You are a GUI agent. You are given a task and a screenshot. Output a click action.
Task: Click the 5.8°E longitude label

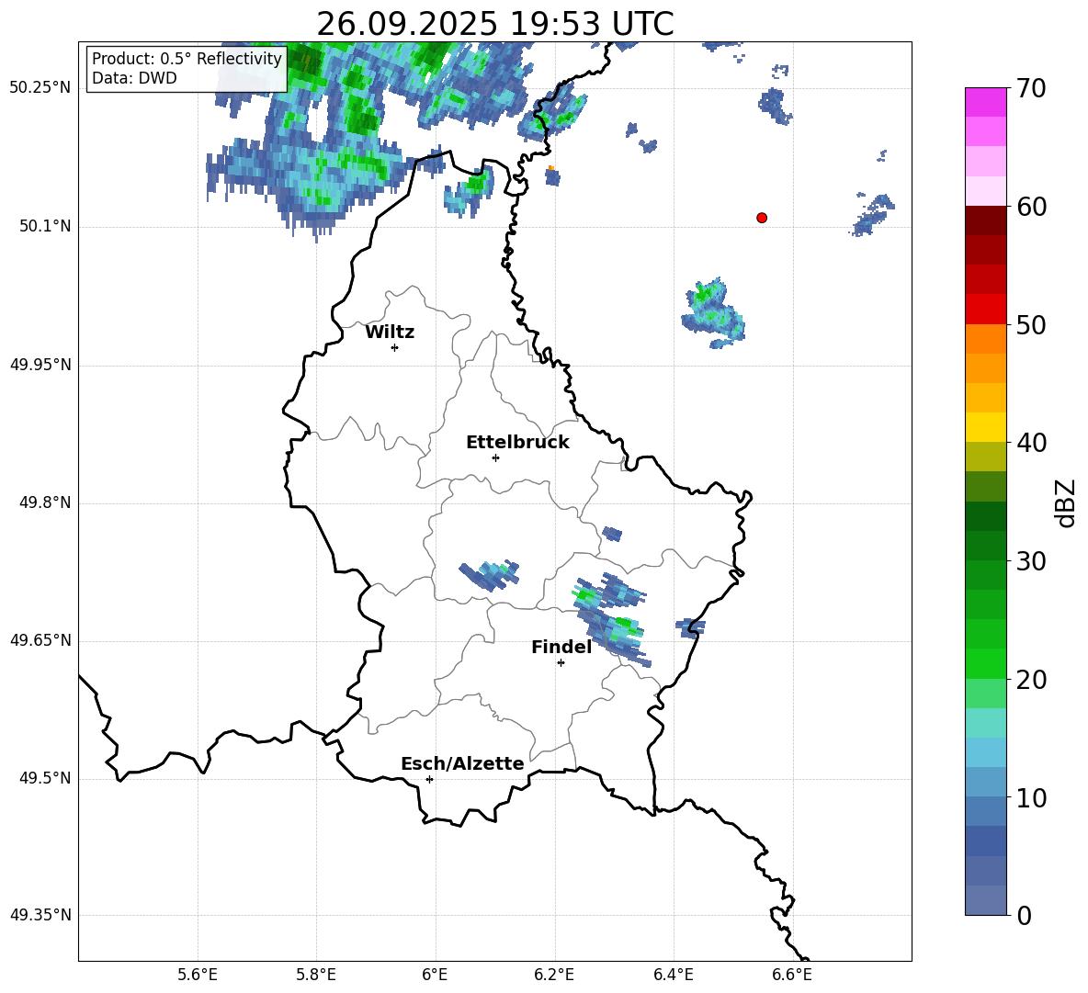(x=316, y=975)
